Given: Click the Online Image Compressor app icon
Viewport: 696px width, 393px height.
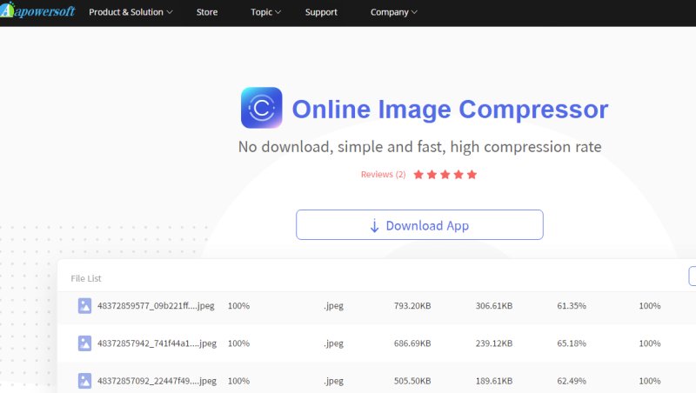Looking at the screenshot, I should pos(262,108).
